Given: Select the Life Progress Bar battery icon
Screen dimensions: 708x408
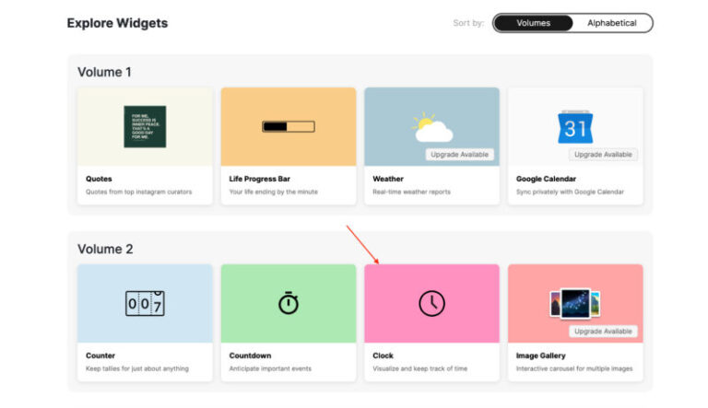Looking at the screenshot, I should pyautogui.click(x=288, y=126).
